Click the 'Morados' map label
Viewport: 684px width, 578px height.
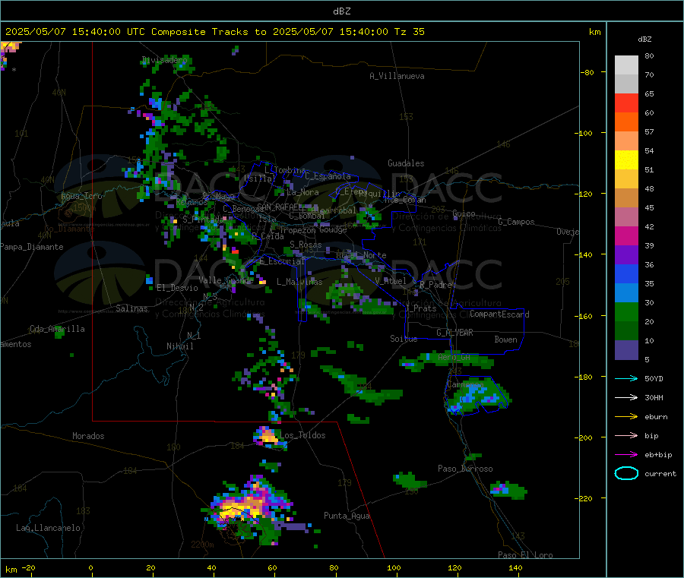click(88, 436)
